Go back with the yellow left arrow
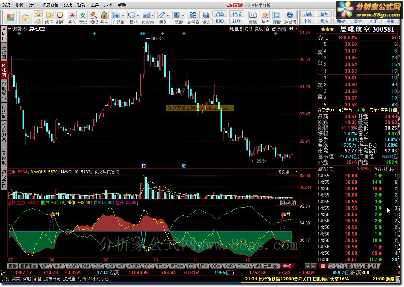 pyautogui.click(x=26, y=17)
